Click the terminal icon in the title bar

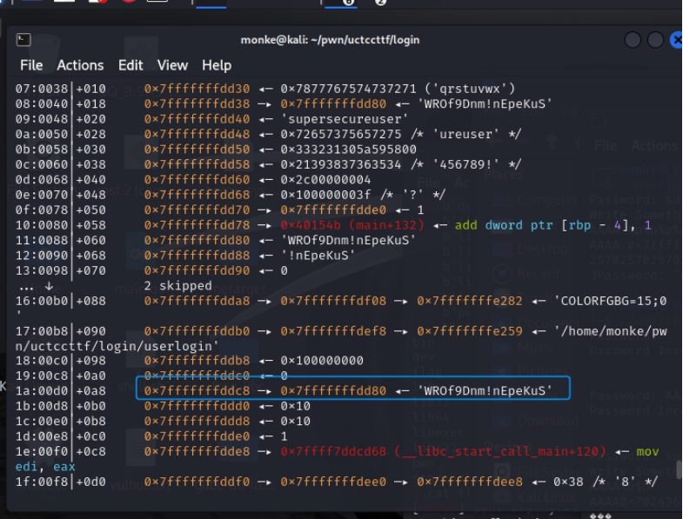click(x=24, y=40)
